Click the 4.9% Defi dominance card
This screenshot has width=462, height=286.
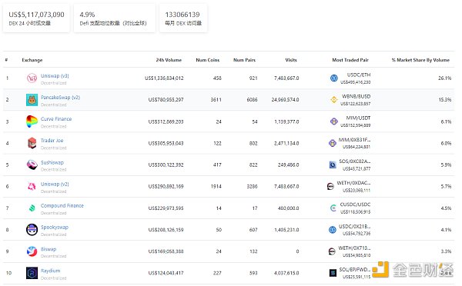tap(114, 18)
